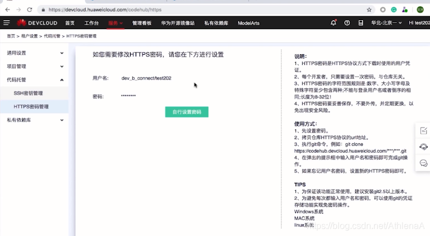Open the MAC系统 tips link

coord(304,218)
